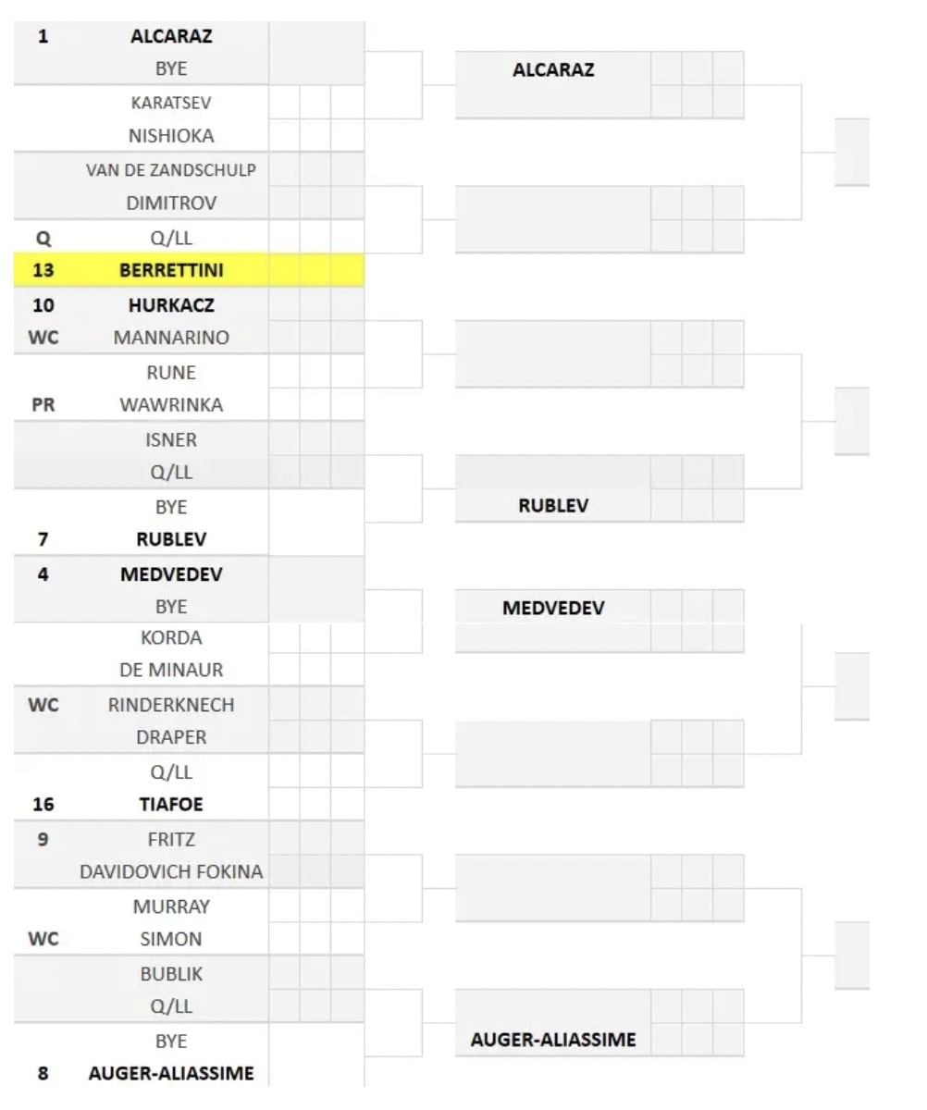Select RINDERKNECH wildcard row
927x1110 pixels.
tap(171, 705)
